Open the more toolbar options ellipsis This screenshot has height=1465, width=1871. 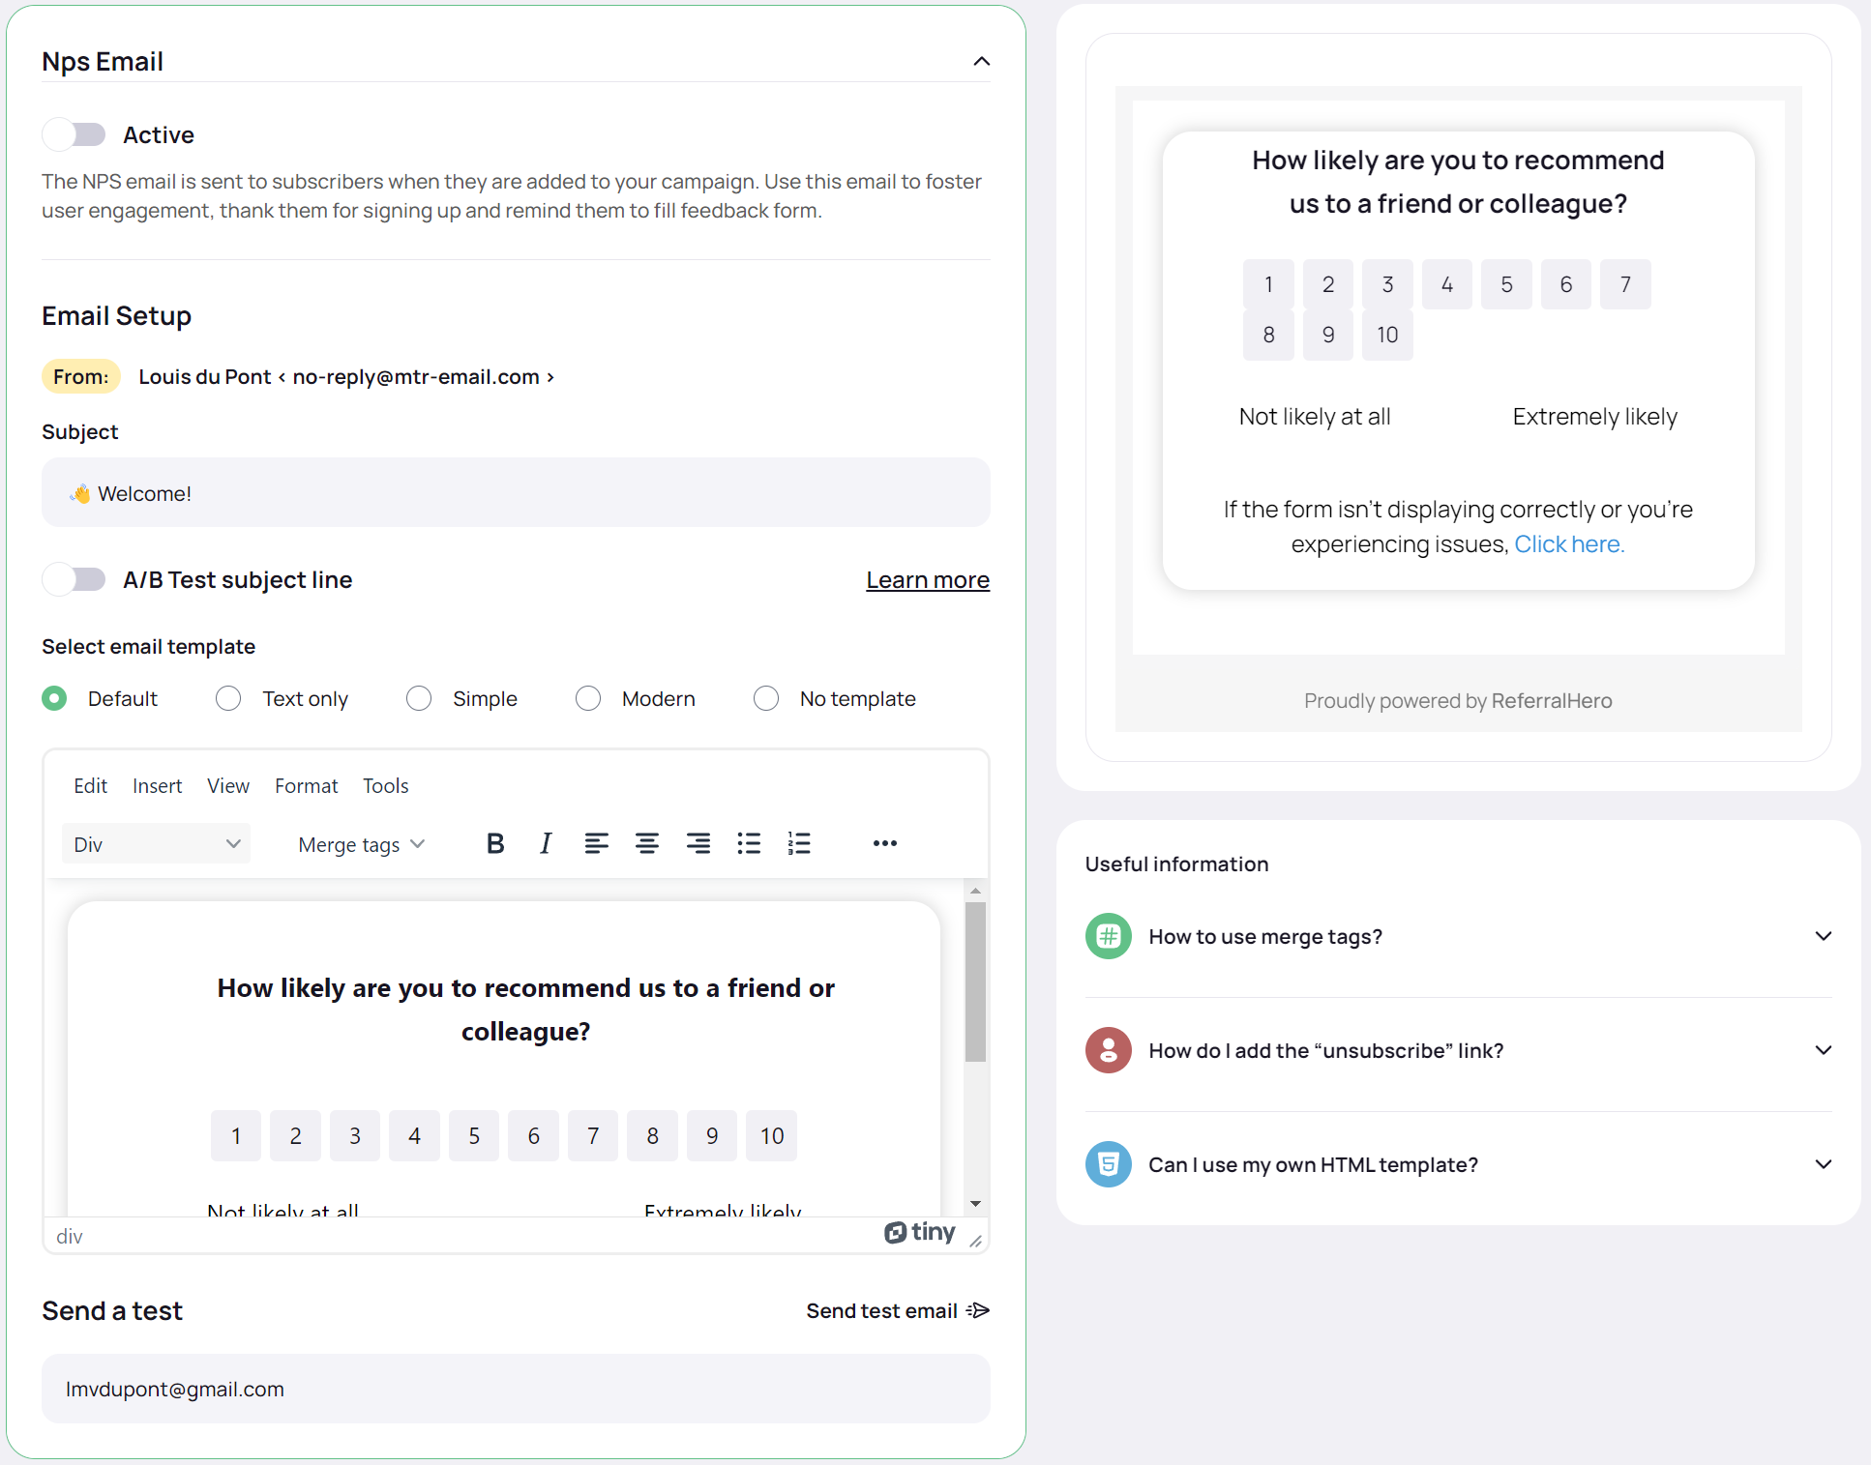click(884, 844)
